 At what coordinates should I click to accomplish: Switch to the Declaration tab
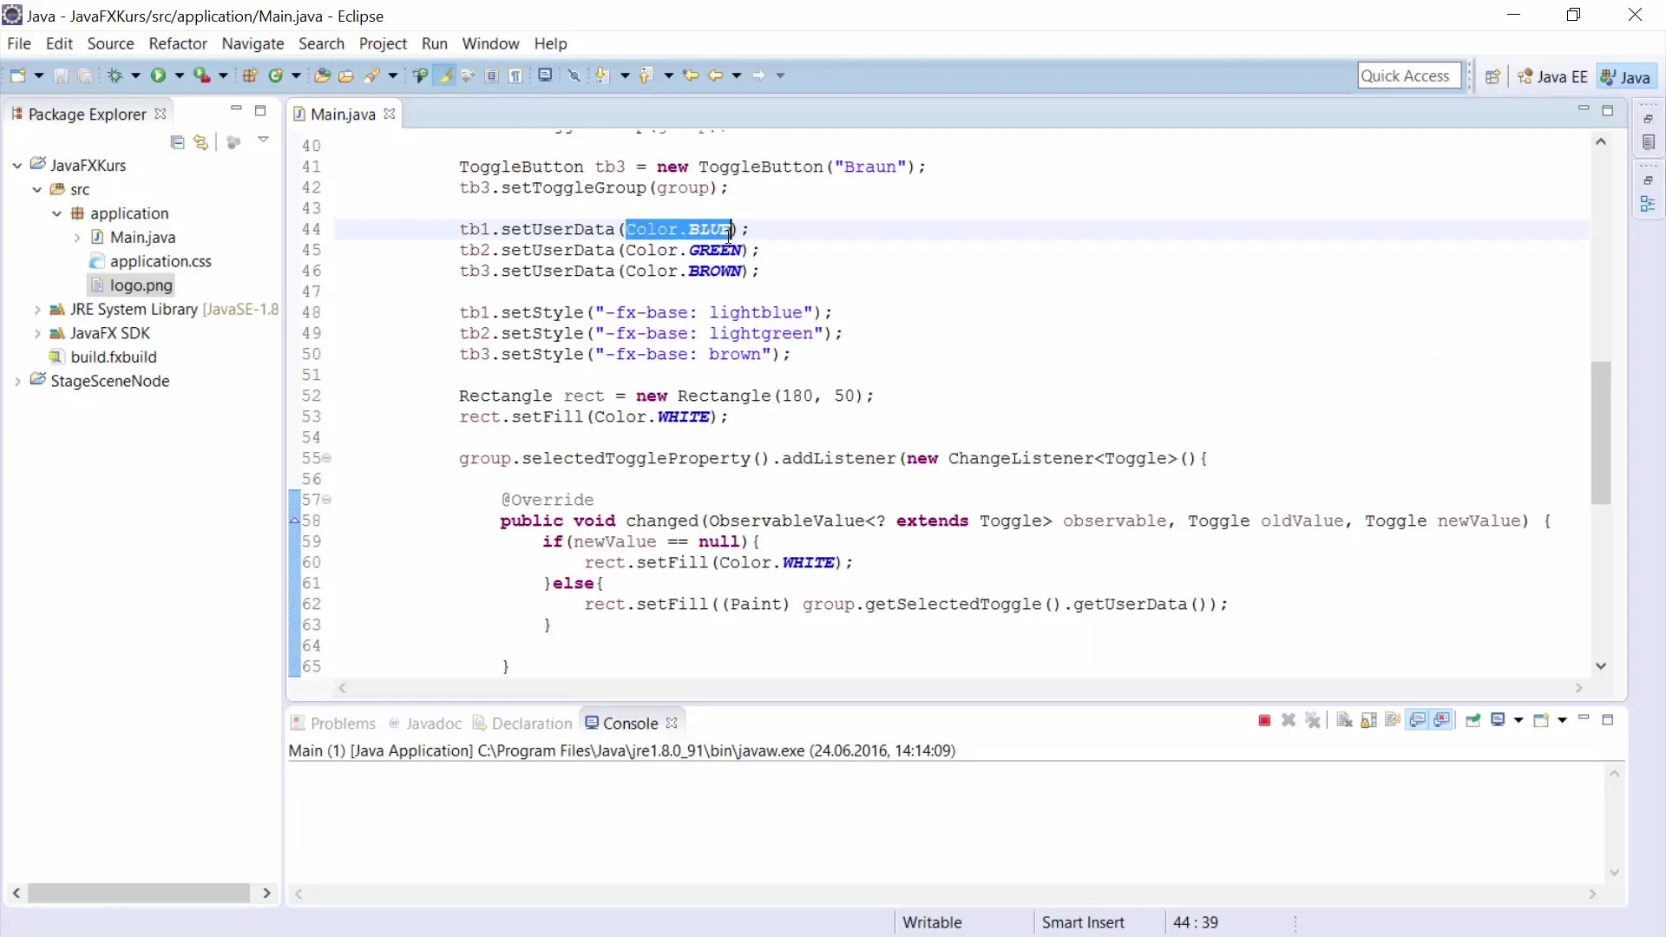pyautogui.click(x=522, y=723)
